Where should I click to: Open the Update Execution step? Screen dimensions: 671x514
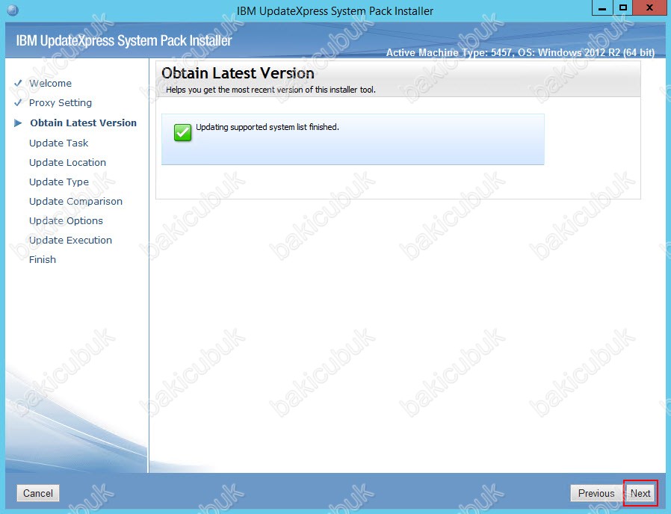[70, 240]
